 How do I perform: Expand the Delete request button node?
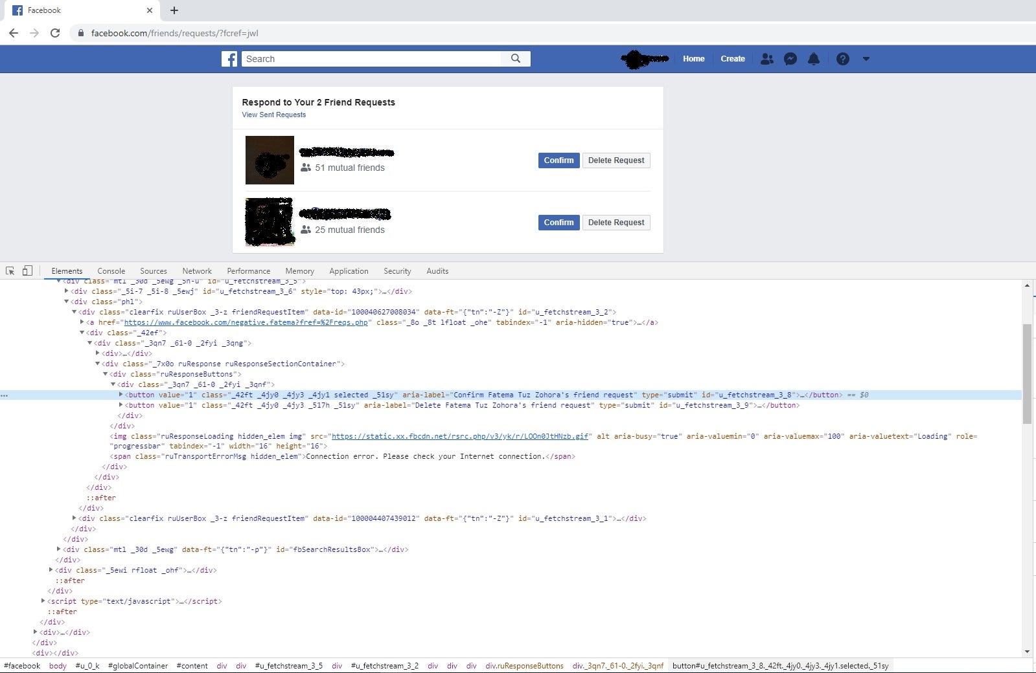pyautogui.click(x=121, y=405)
